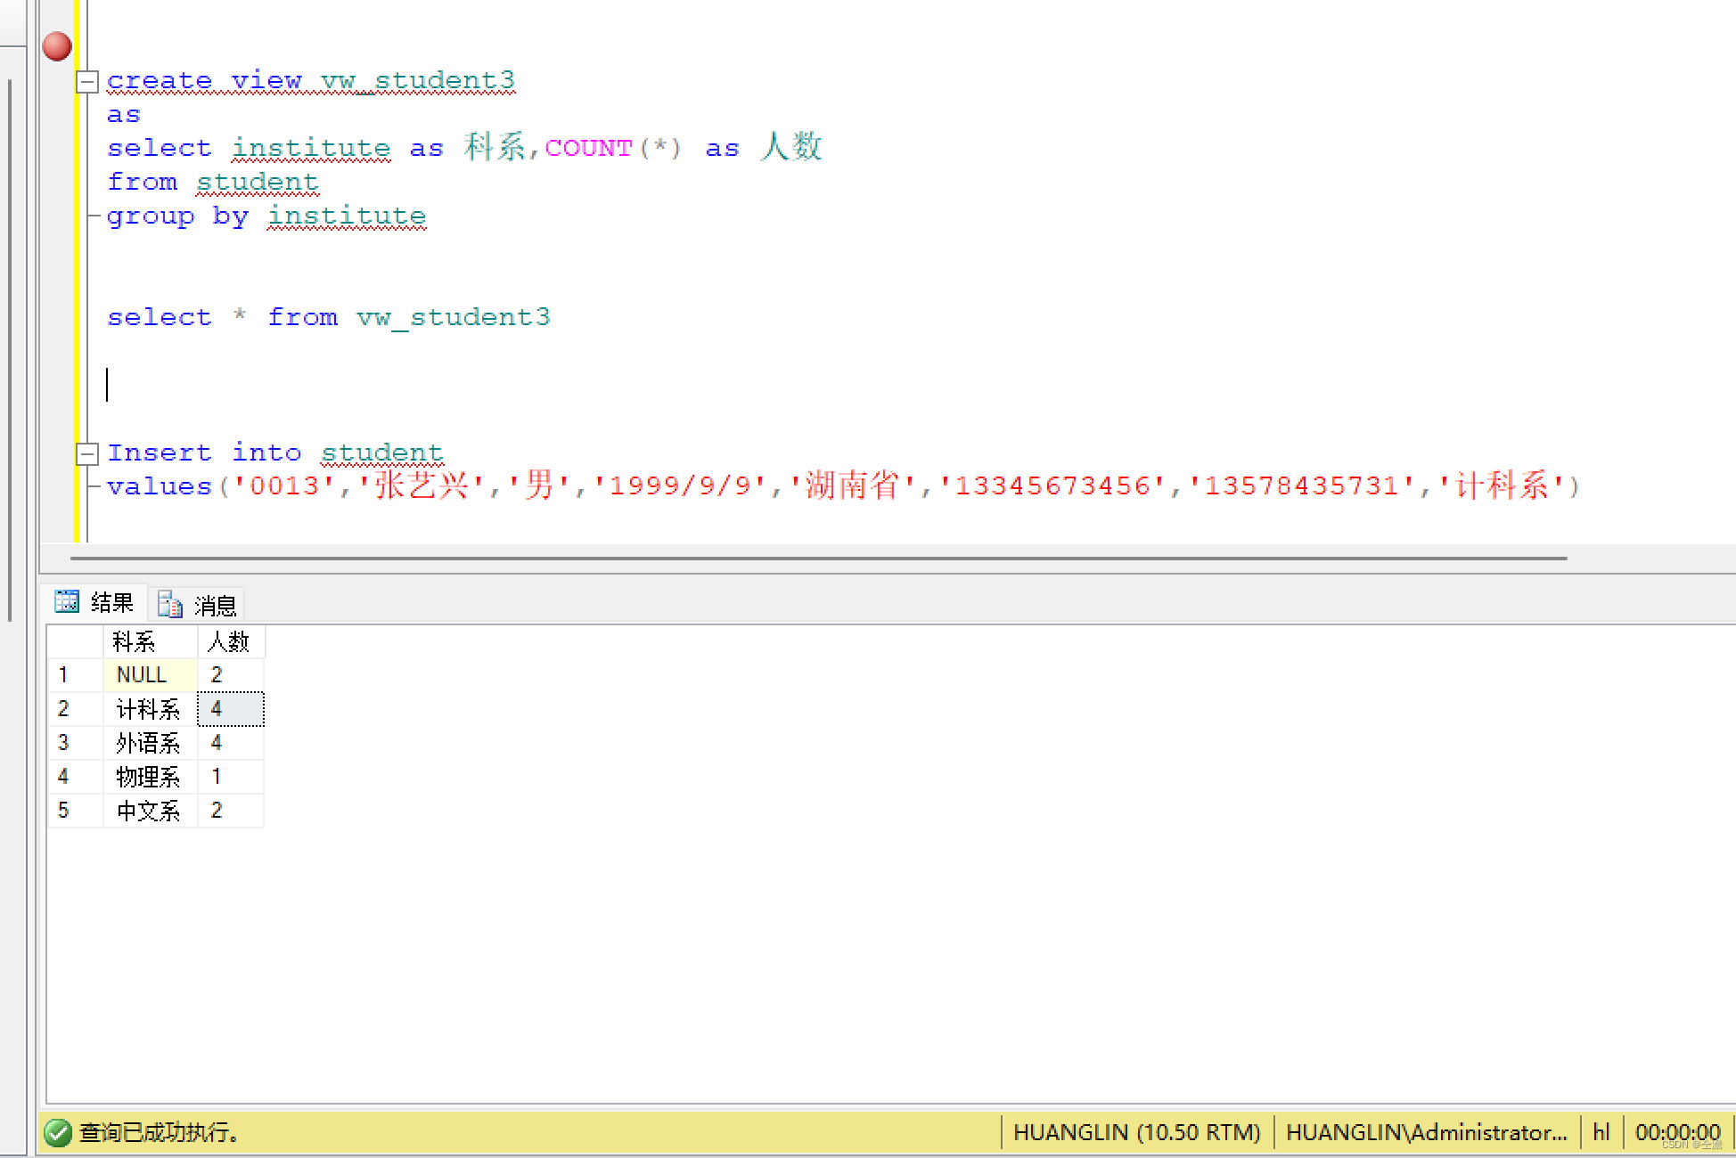Click the '13345673456' string value
The width and height of the screenshot is (1736, 1158).
coord(1052,486)
